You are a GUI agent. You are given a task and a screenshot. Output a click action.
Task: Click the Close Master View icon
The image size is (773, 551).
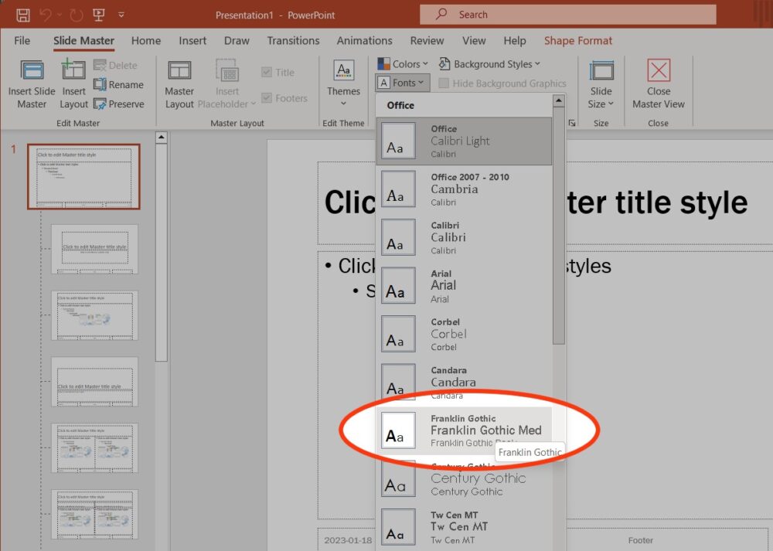(x=659, y=71)
